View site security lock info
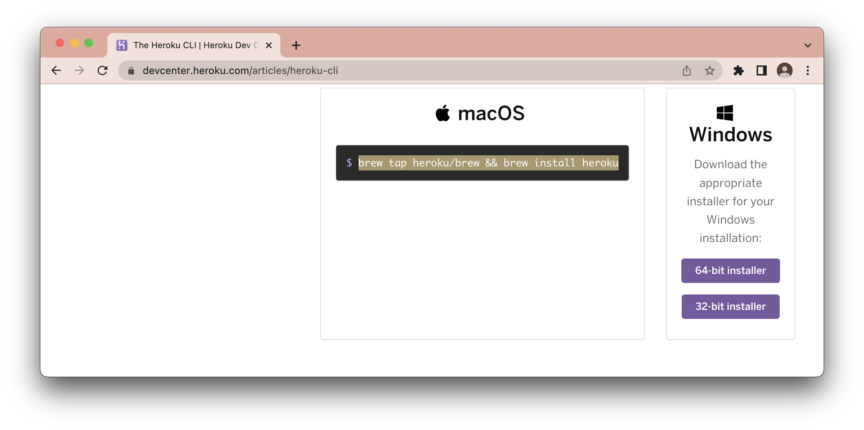The image size is (864, 430). [x=131, y=71]
